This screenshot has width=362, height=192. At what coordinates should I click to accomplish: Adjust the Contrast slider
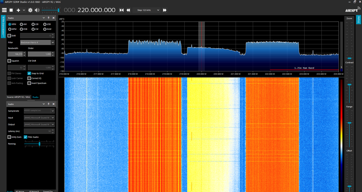(350, 84)
